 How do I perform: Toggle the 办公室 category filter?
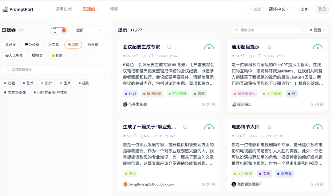click(32, 45)
